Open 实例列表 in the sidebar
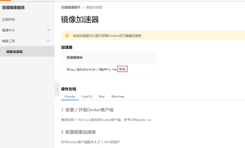This screenshot has height=148, width=245. 9,20
